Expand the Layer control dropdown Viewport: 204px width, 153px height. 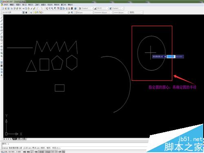(50, 12)
